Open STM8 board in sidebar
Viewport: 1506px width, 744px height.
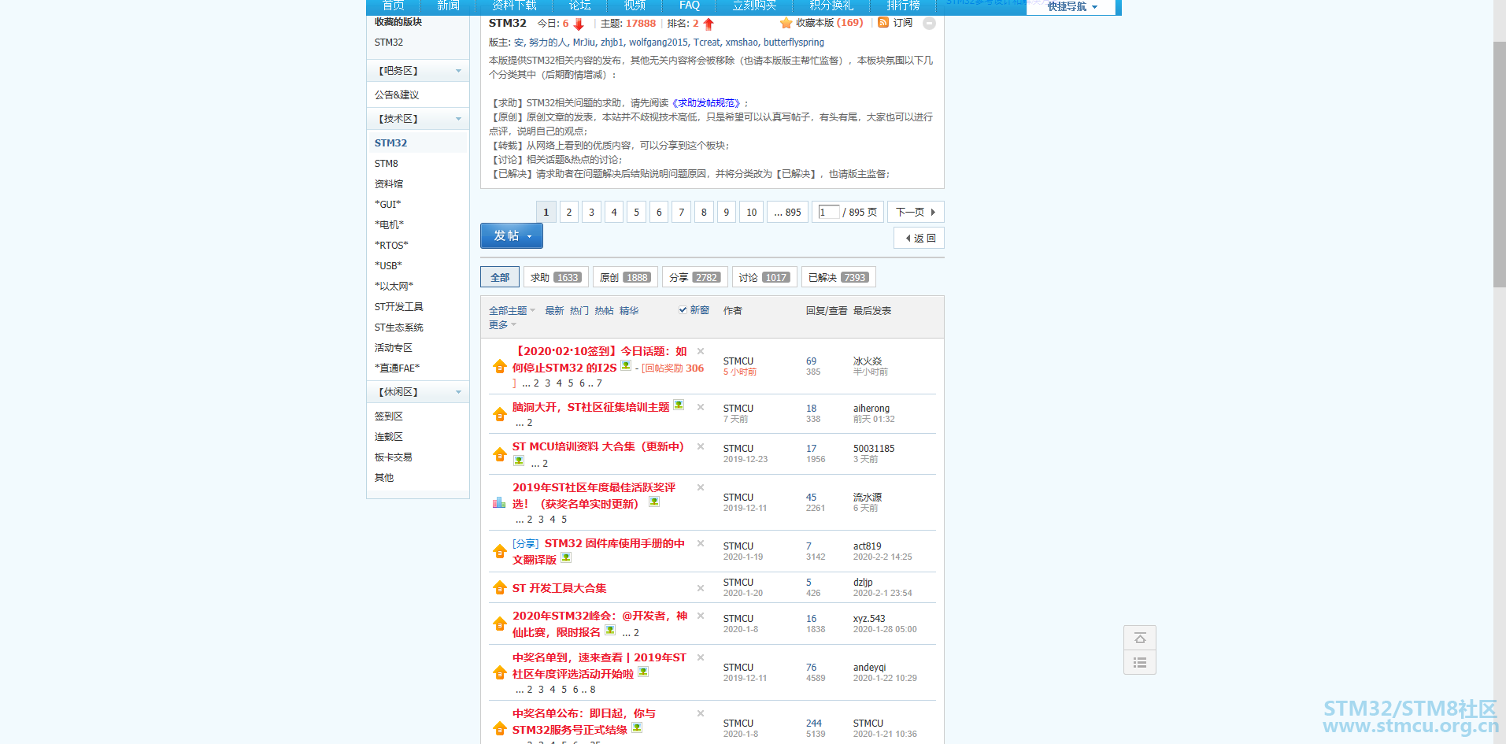click(387, 164)
